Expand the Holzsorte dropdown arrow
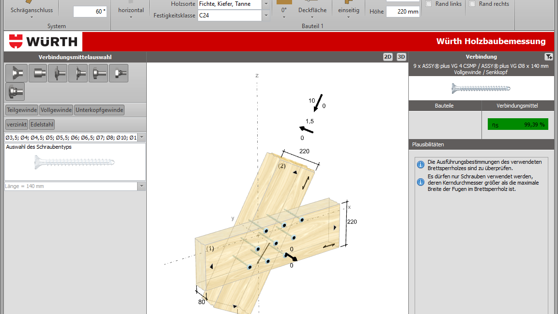The width and height of the screenshot is (558, 314). (x=266, y=4)
